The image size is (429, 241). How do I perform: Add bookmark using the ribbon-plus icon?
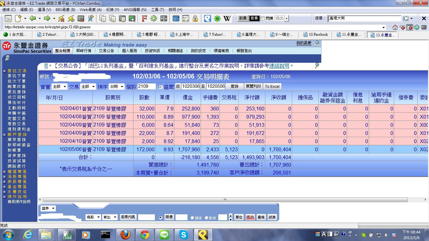tap(90, 19)
